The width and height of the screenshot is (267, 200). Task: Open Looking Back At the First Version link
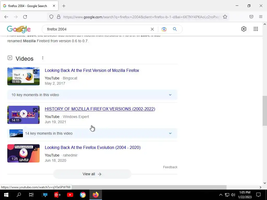pos(92,70)
